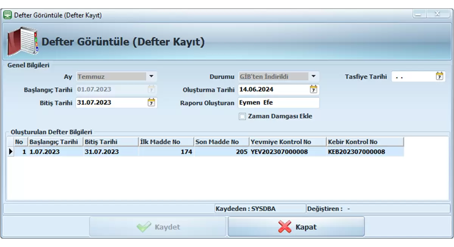Click the Bitiş Tarihi date field
The height and width of the screenshot is (247, 454).
tap(110, 103)
